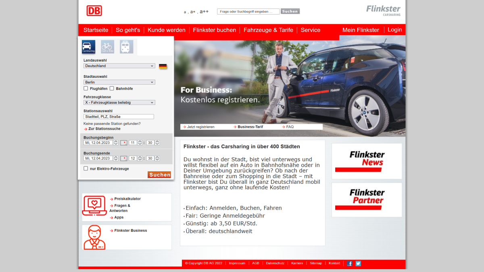
Task: Select the Carsharing booking tab icon
Action: [x=88, y=47]
